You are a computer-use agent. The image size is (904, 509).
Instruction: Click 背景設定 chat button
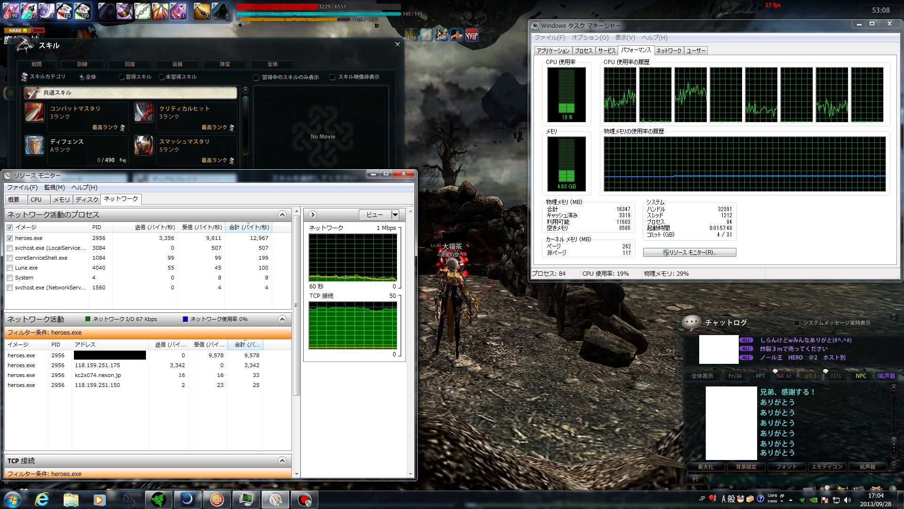pyautogui.click(x=746, y=467)
